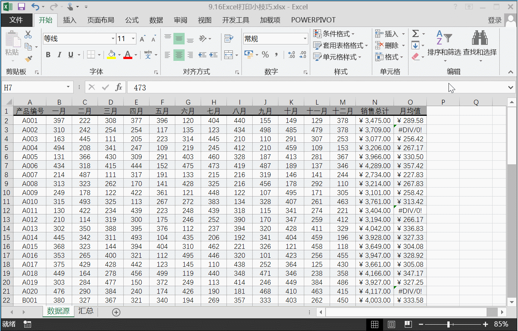This screenshot has width=518, height=331.
Task: Add a new sheet with plus icon
Action: (116, 312)
